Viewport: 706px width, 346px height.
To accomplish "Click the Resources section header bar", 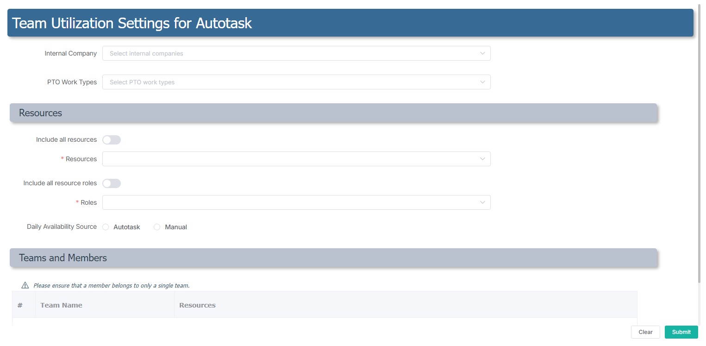I will point(185,113).
